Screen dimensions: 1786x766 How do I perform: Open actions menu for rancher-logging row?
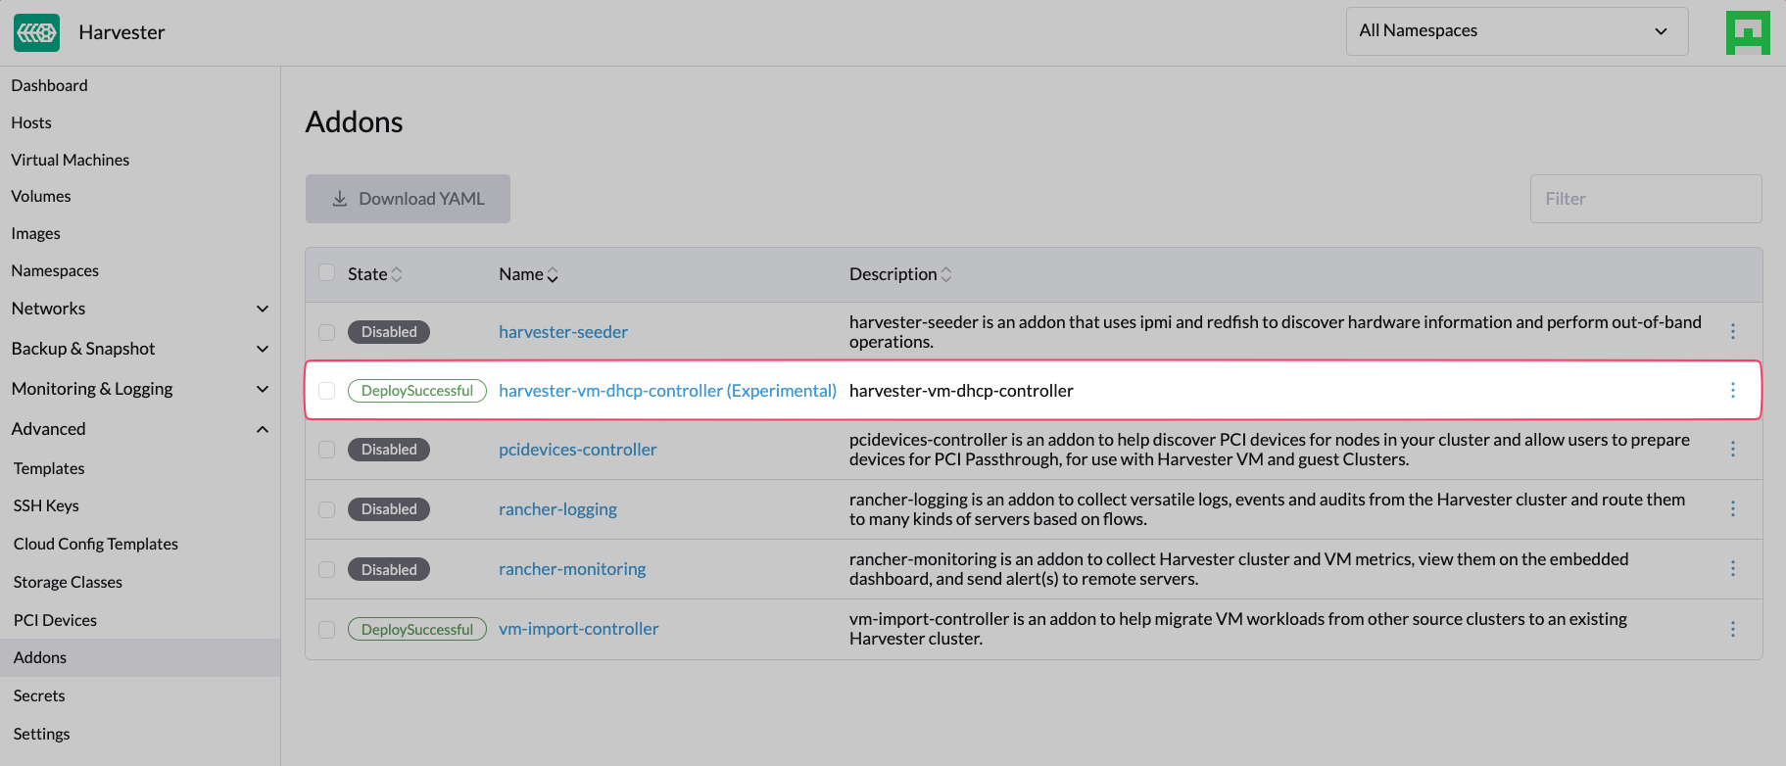tap(1732, 509)
